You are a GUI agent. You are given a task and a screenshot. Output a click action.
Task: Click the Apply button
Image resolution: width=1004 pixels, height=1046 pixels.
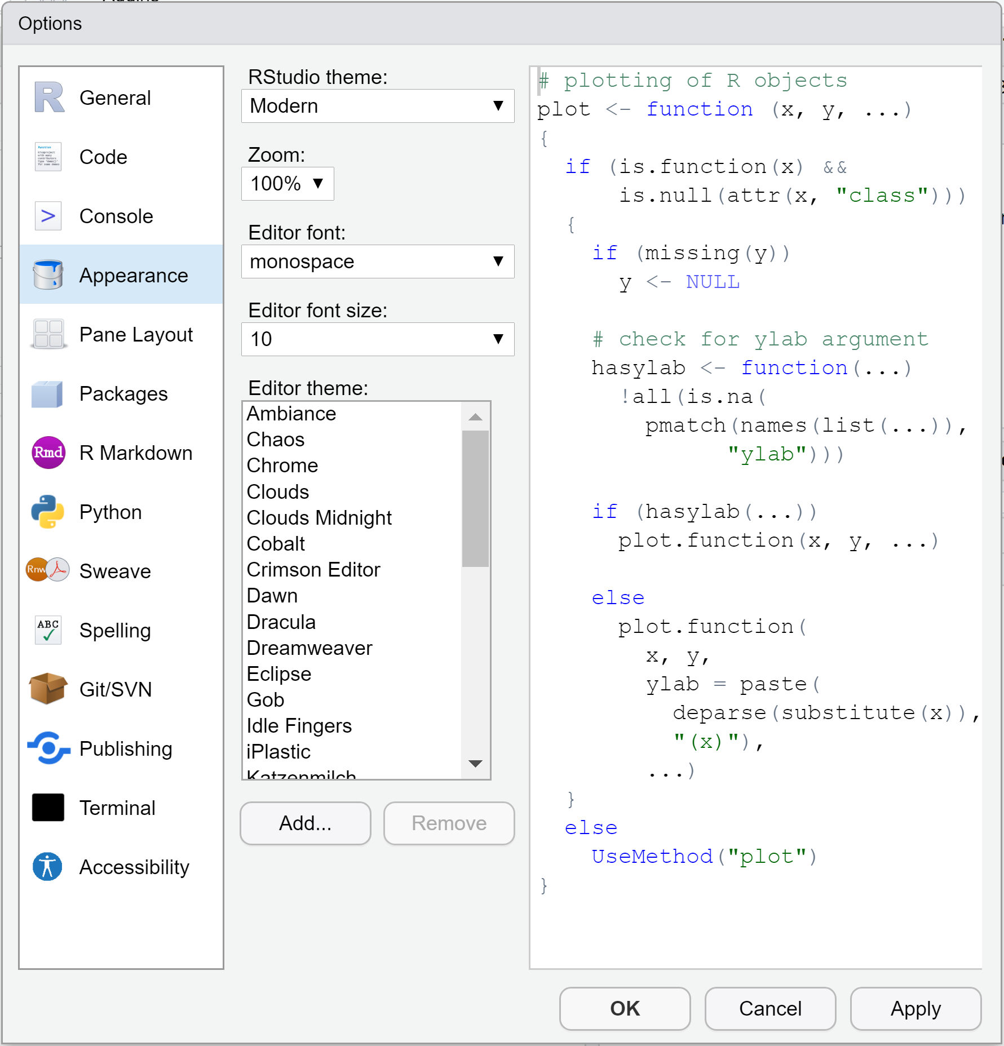(916, 1009)
